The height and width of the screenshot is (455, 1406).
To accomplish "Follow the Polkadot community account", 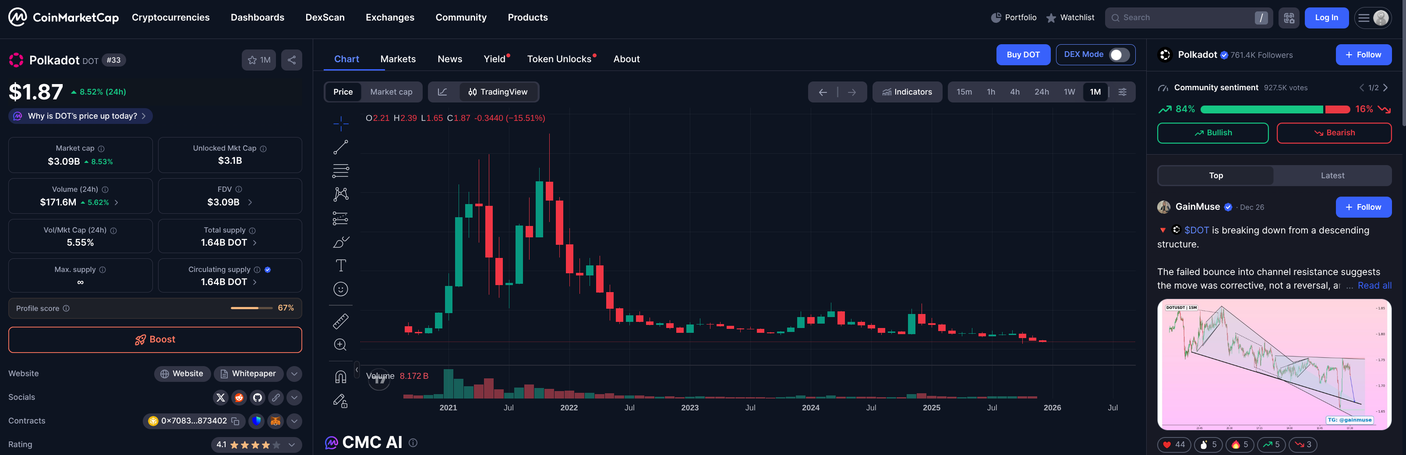I will pos(1364,55).
